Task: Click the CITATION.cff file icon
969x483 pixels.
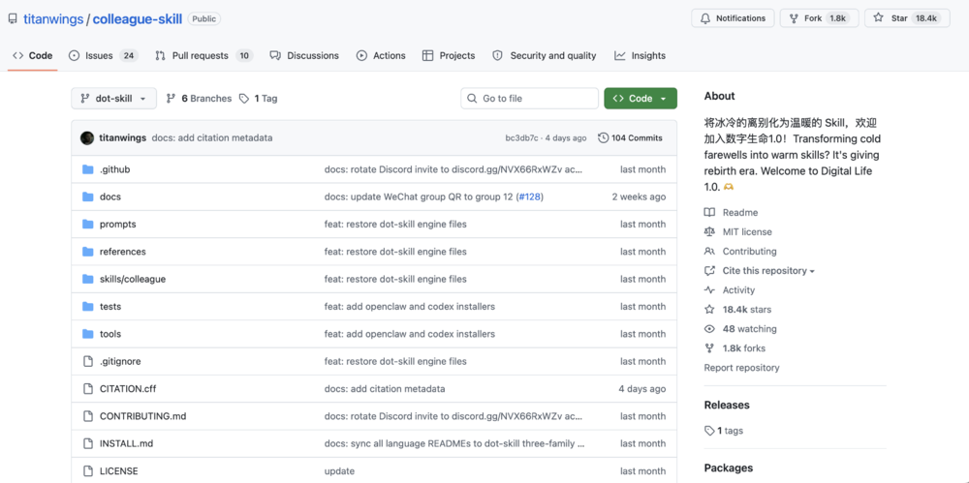Action: point(88,388)
